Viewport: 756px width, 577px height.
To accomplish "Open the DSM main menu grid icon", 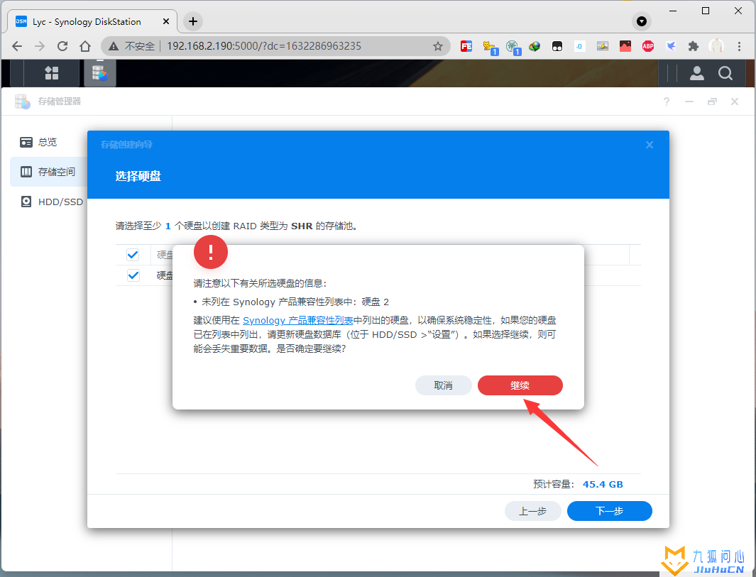I will [52, 73].
